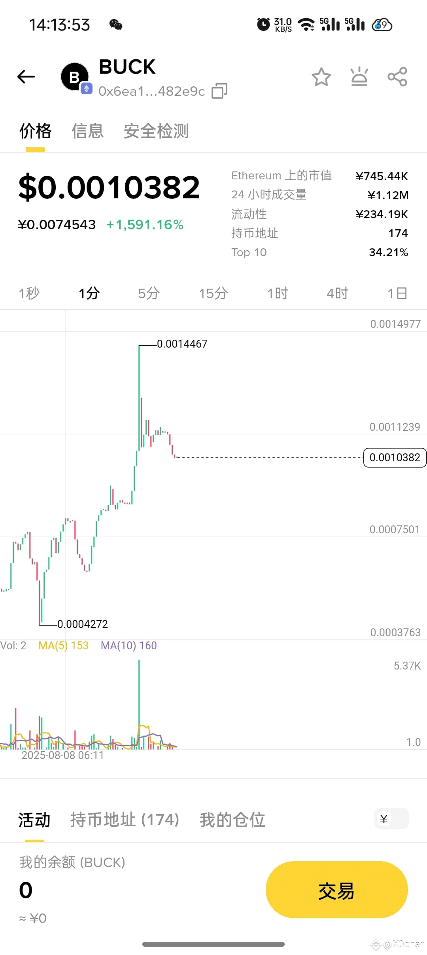Choose the 1日 chart interval

click(397, 293)
